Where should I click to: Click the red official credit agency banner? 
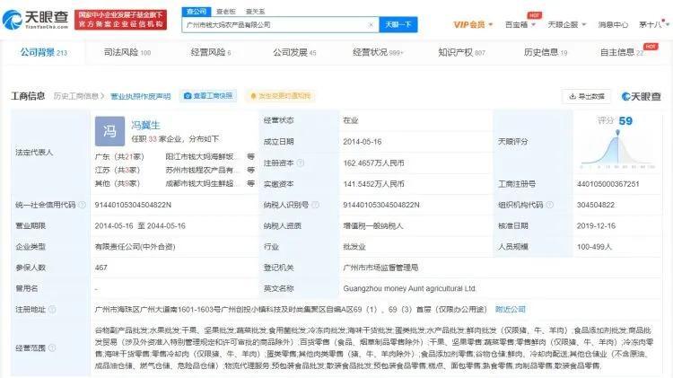(x=120, y=20)
